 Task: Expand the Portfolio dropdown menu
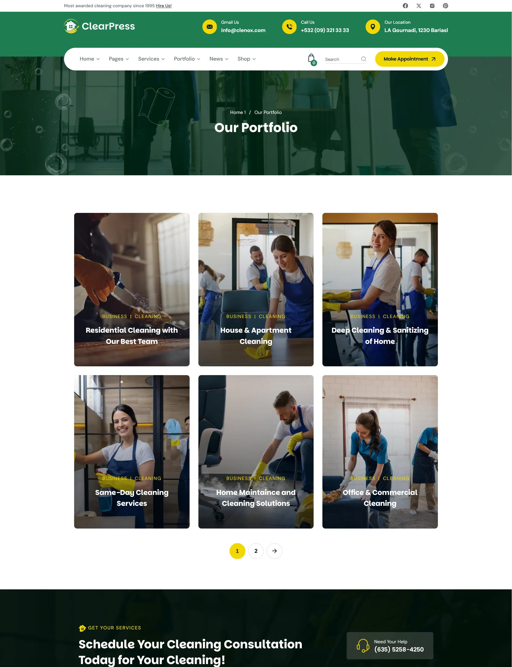[187, 59]
